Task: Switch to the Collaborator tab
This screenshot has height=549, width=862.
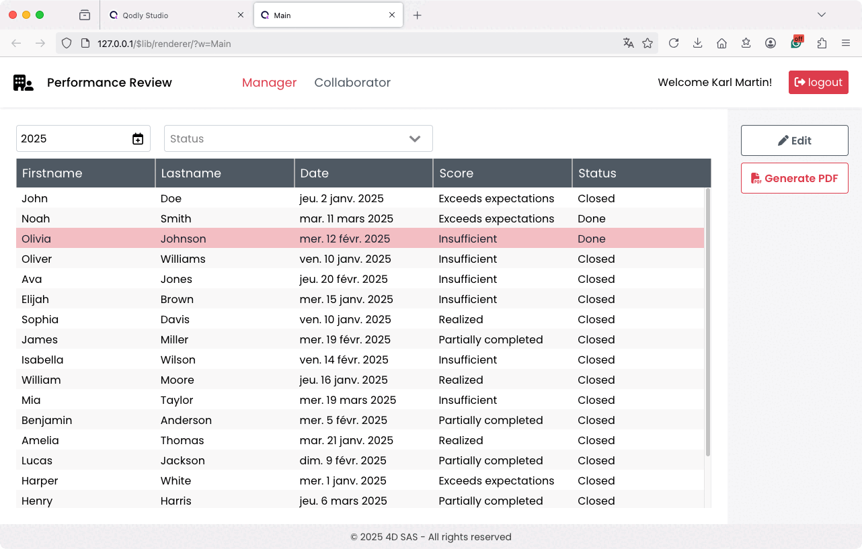Action: (x=352, y=83)
